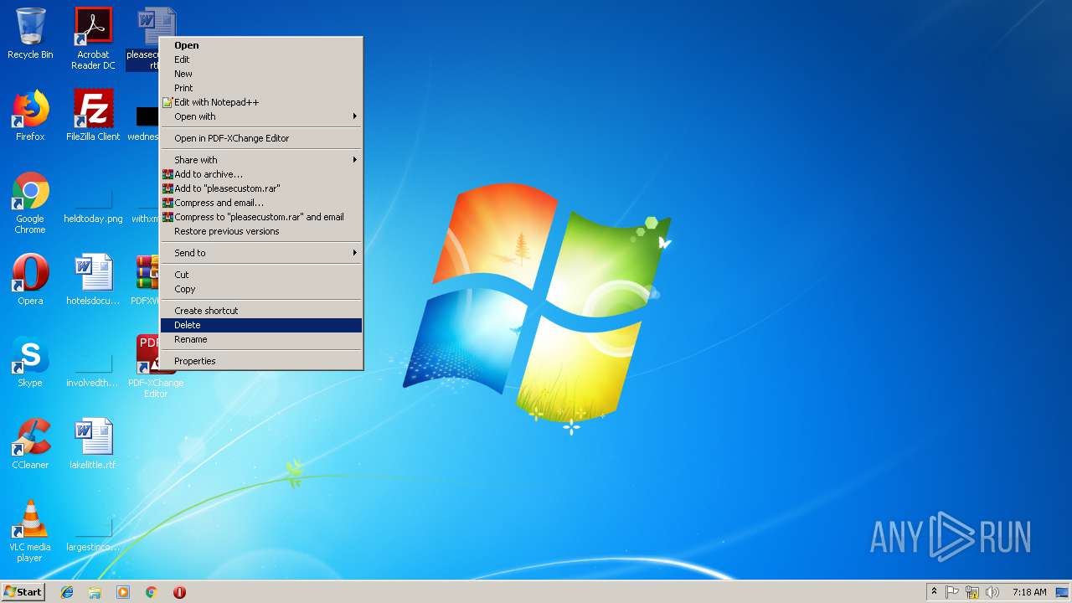
Task: Click Internet Explorer in the taskbar
Action: point(67,592)
